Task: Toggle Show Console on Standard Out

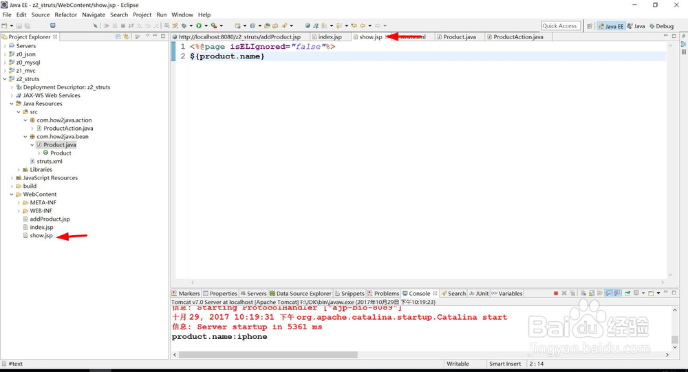Action: click(x=608, y=293)
